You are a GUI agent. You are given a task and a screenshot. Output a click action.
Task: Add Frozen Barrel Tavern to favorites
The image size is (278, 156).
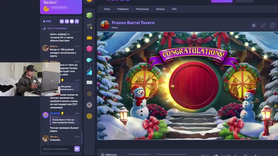coord(254,25)
